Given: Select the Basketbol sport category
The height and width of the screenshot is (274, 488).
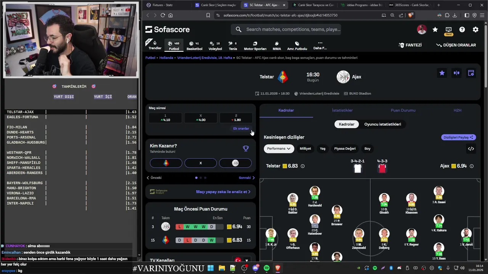Looking at the screenshot, I should pyautogui.click(x=194, y=46).
